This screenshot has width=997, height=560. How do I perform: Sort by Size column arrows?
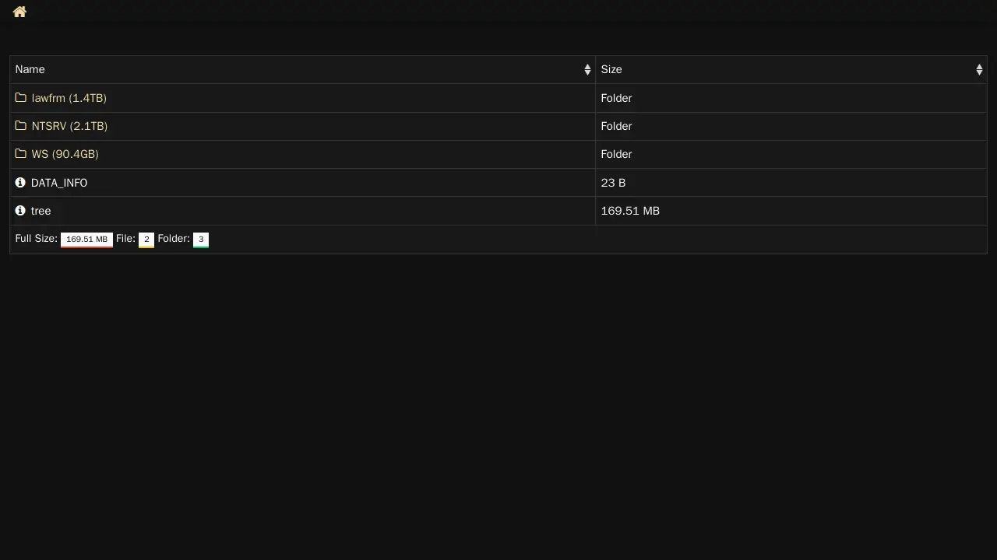tap(979, 70)
